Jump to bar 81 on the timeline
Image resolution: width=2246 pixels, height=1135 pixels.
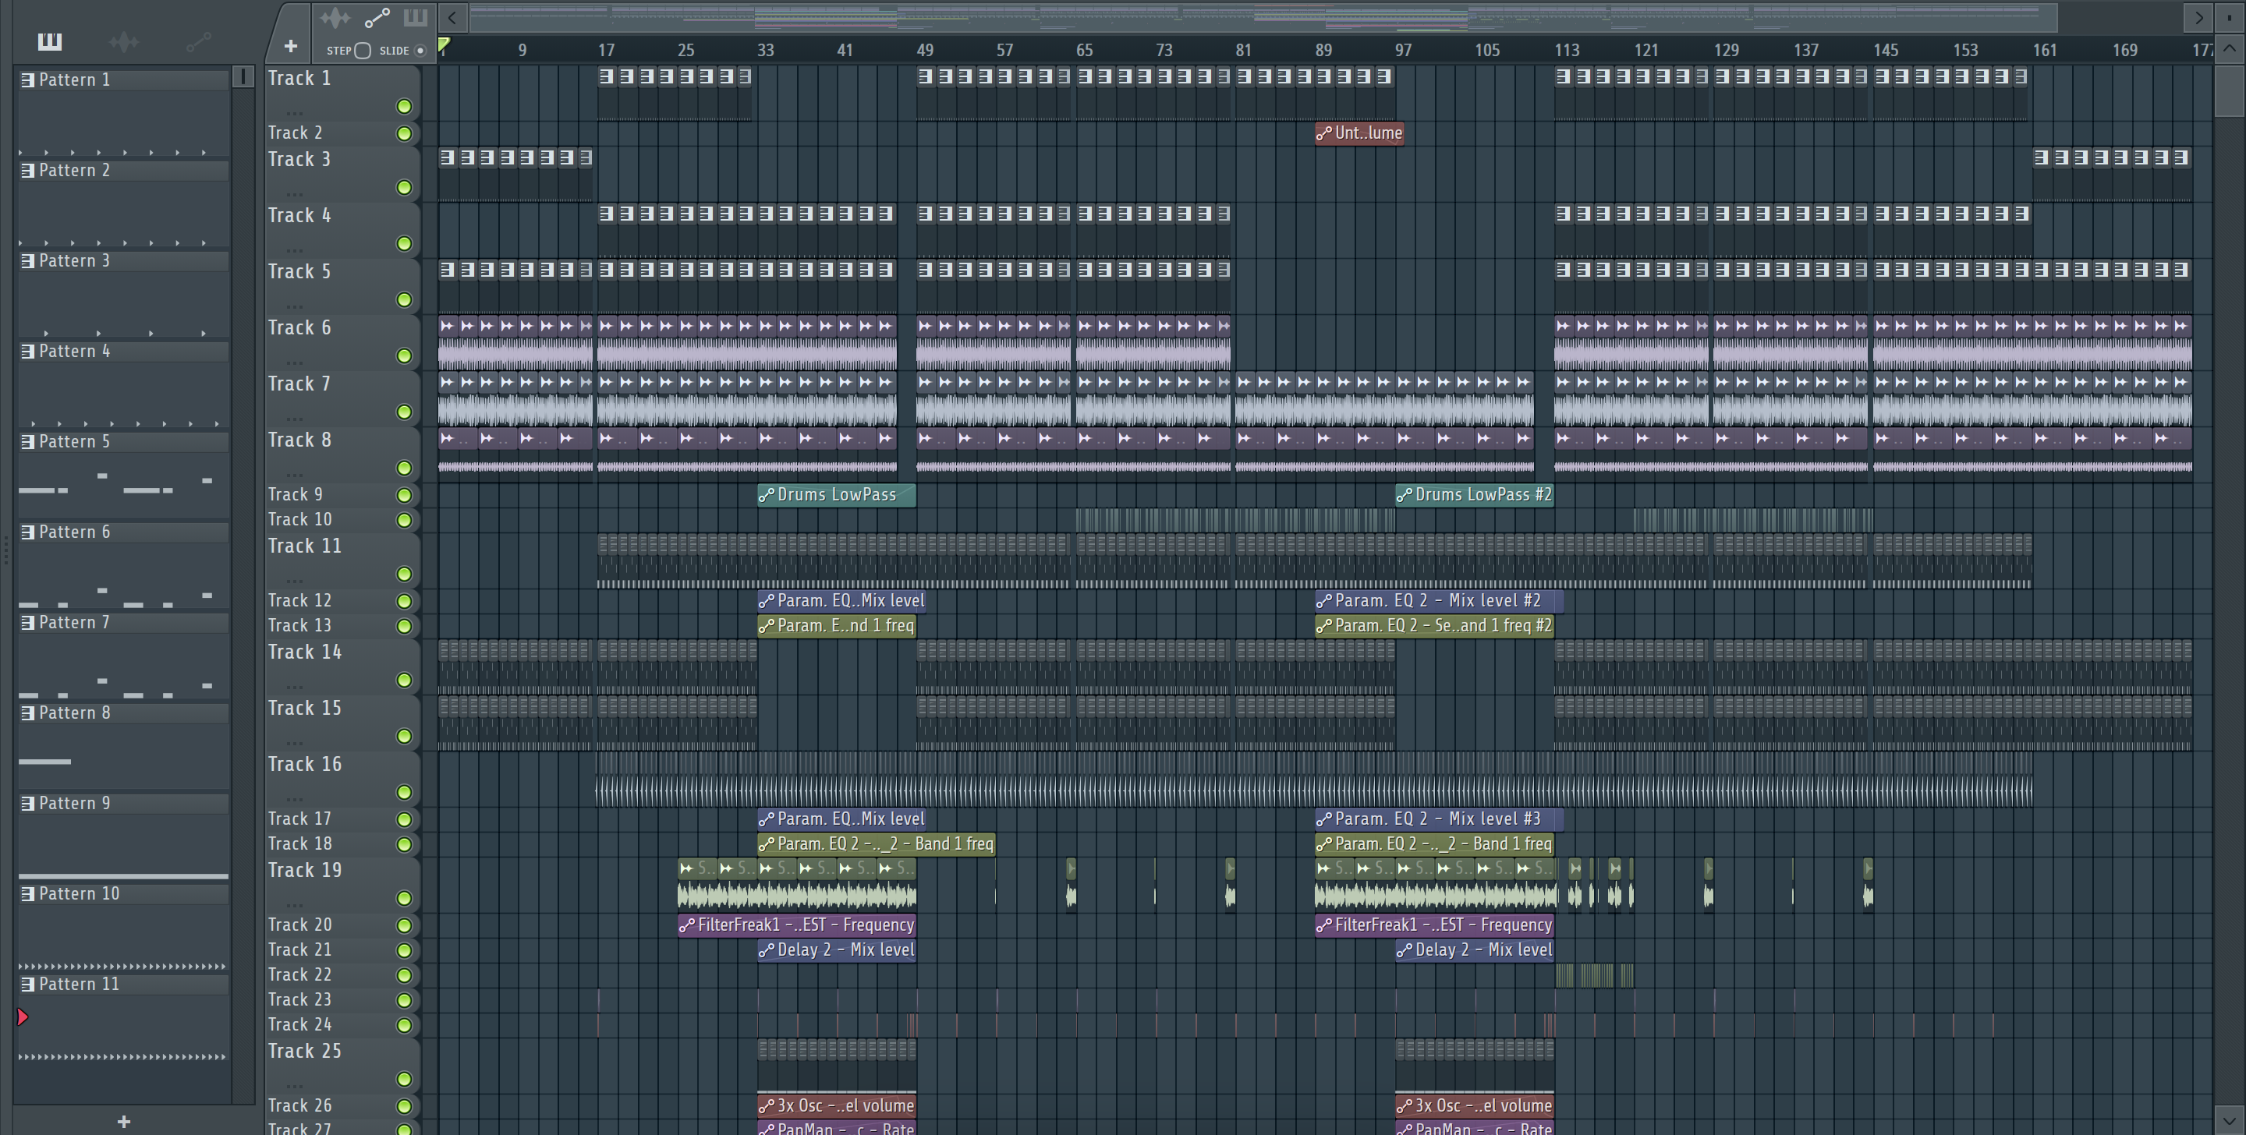pyautogui.click(x=1243, y=51)
